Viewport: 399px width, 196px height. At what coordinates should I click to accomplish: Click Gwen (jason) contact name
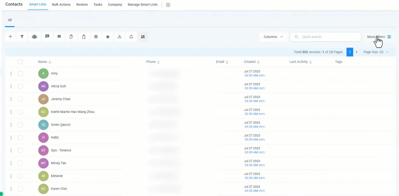(x=61, y=125)
